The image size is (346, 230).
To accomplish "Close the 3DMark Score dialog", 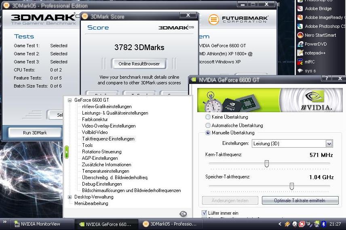I will click(x=188, y=15).
